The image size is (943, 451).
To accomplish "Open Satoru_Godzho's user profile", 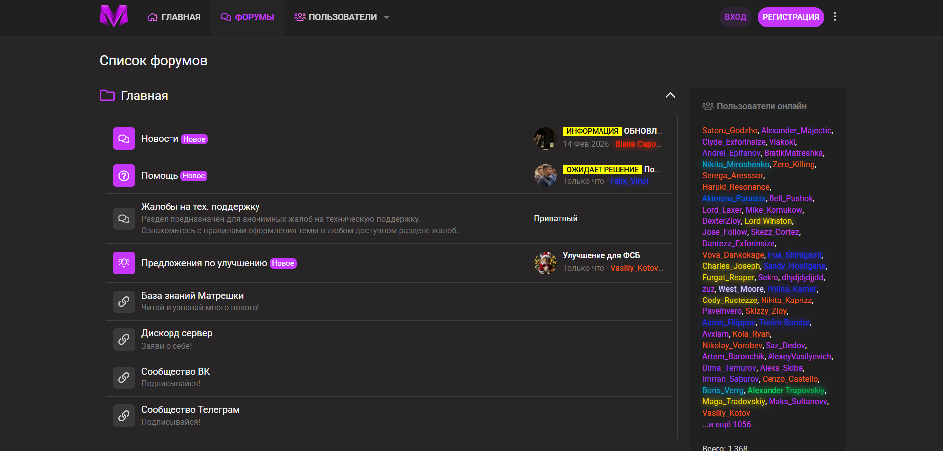I will point(729,130).
